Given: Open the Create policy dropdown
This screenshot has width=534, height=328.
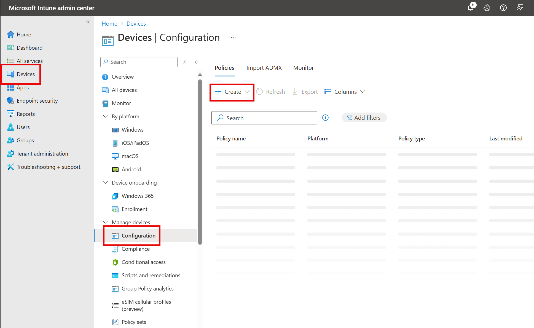Looking at the screenshot, I should (232, 92).
